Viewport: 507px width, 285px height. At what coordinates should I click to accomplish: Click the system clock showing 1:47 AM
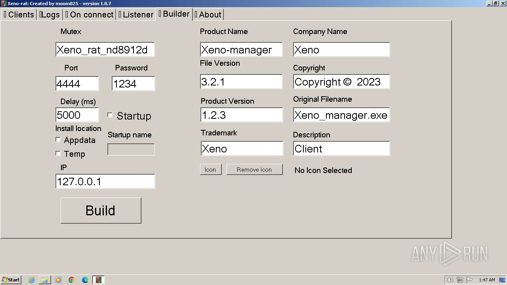(x=487, y=280)
